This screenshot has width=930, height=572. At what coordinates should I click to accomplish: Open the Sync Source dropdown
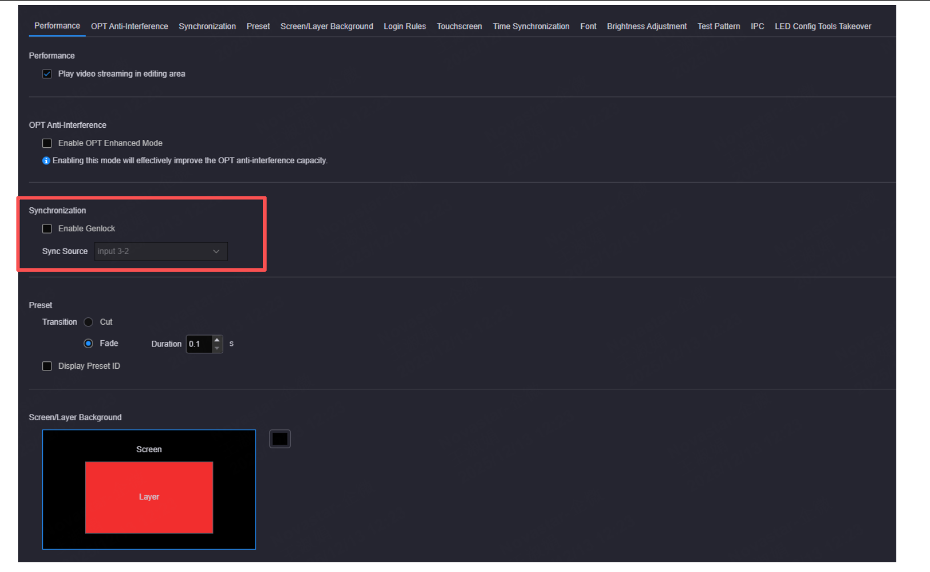point(161,251)
